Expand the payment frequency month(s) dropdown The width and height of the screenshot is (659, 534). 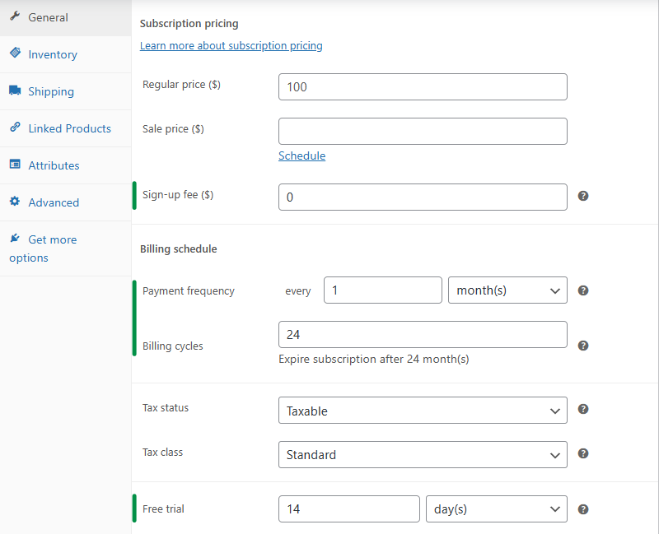507,290
